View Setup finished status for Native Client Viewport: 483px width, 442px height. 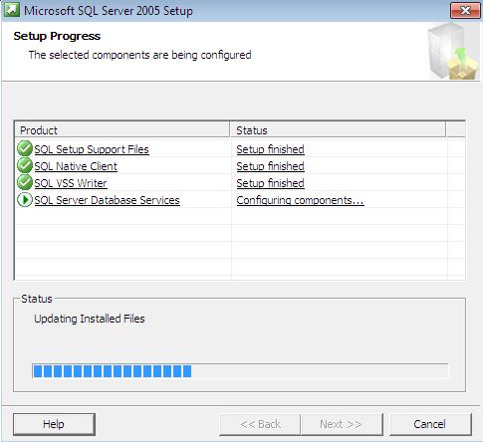click(x=270, y=166)
